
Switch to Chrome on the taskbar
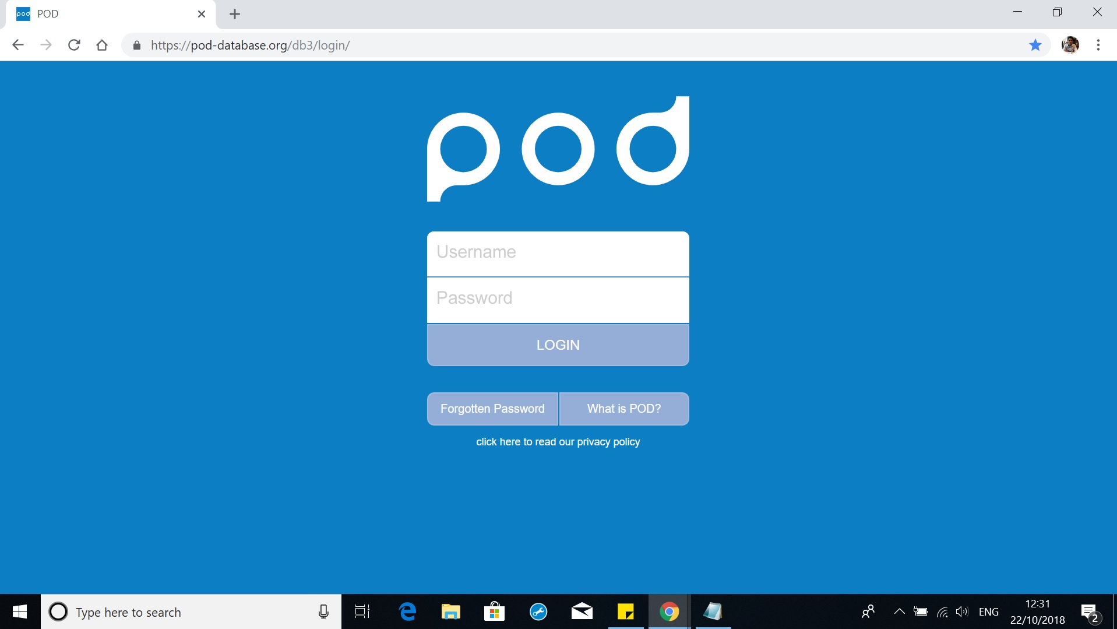click(670, 612)
